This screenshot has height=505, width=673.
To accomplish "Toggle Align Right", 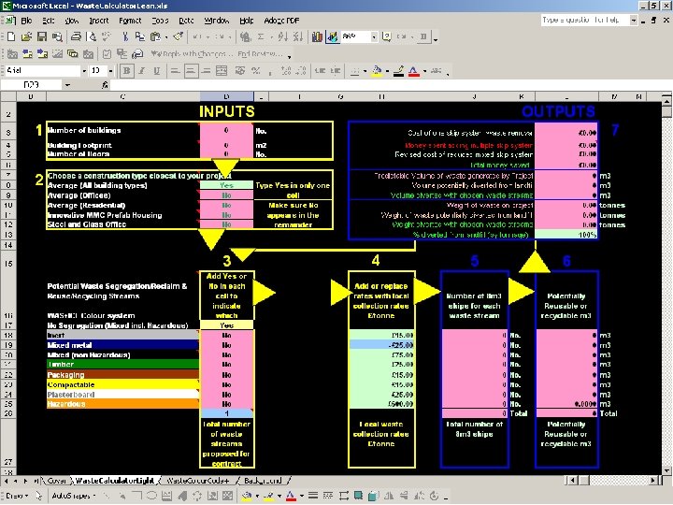I will pyautogui.click(x=206, y=71).
